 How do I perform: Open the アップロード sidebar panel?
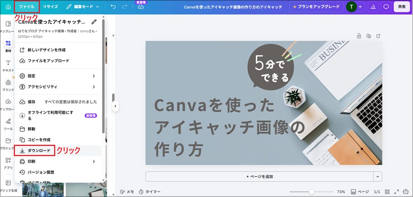point(8,104)
